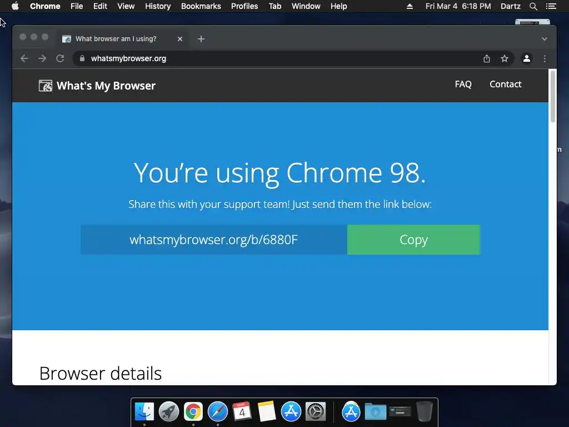Viewport: 569px width, 427px height.
Task: Expand the tab search chevron
Action: (545, 39)
